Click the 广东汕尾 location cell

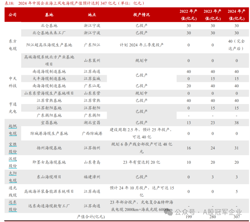coord(92,86)
